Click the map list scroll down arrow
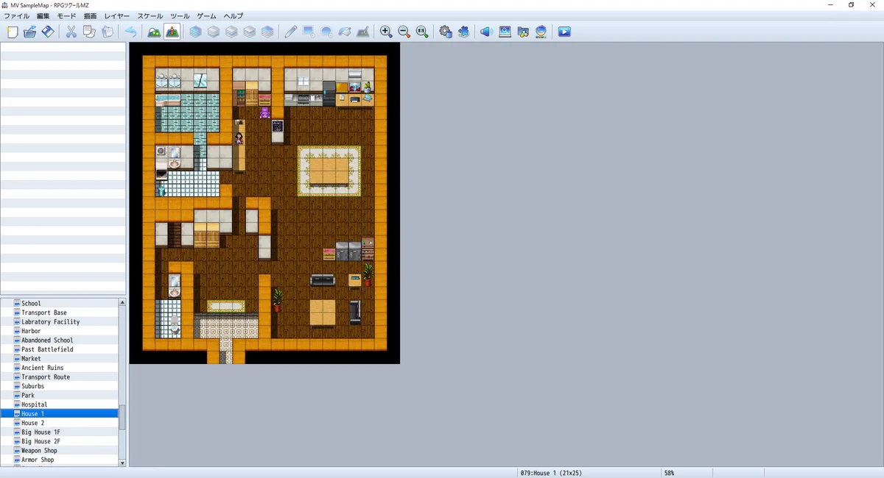 (x=122, y=462)
